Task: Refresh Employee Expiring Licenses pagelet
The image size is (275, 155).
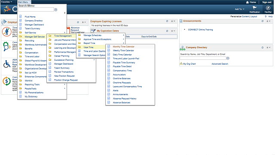Action: (167, 21)
